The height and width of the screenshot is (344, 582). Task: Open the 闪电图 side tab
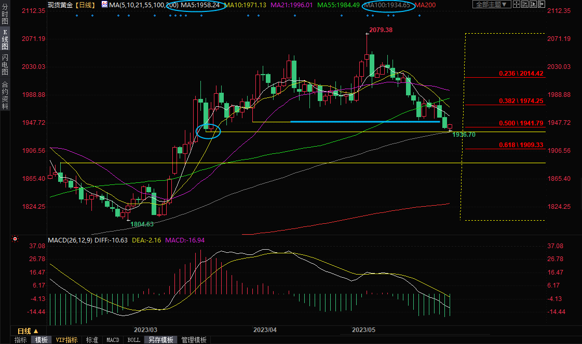click(5, 64)
